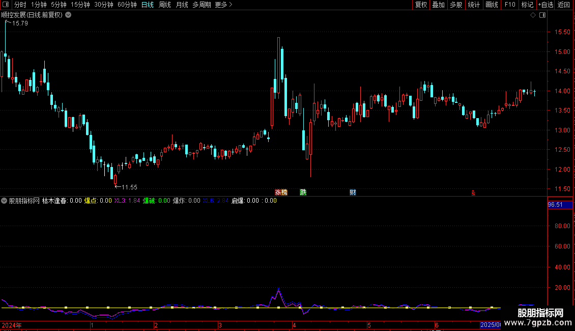Screen dimensions: 575x331
Task: Select the 1分钟 period
Action: pyautogui.click(x=39, y=5)
